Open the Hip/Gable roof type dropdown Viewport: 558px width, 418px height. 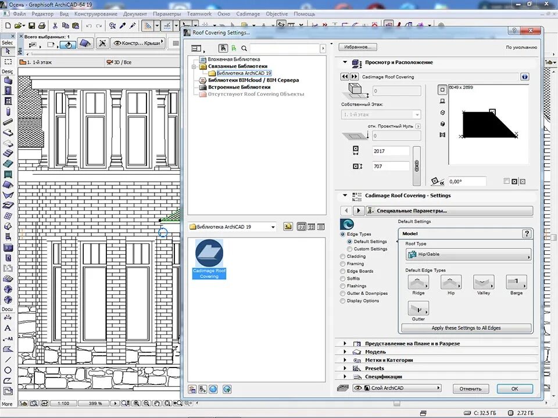click(468, 254)
